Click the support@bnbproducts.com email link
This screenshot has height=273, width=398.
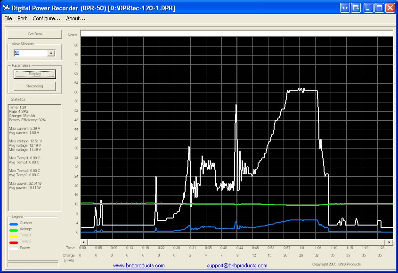click(x=237, y=265)
